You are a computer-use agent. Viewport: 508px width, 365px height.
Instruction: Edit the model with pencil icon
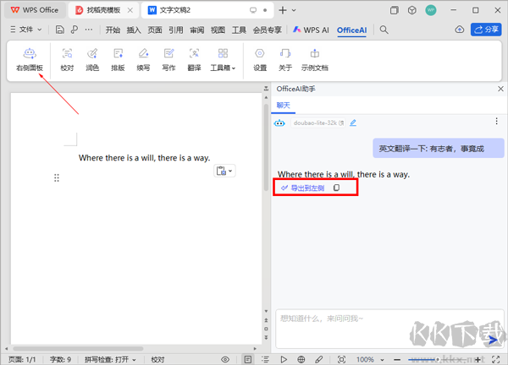click(x=353, y=123)
